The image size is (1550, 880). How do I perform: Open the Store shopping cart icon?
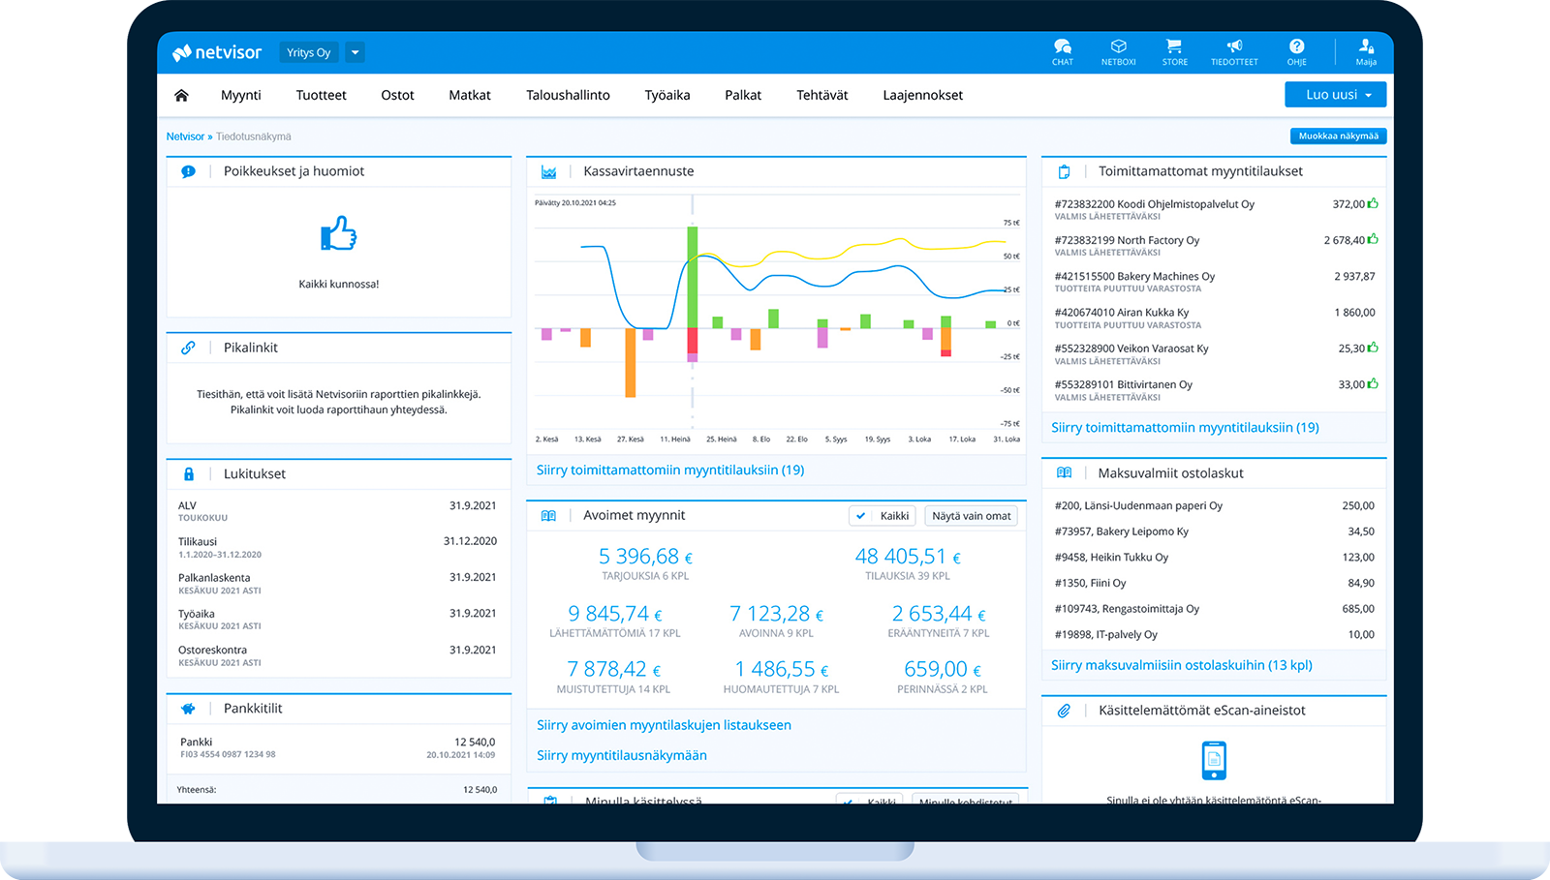[x=1174, y=51]
